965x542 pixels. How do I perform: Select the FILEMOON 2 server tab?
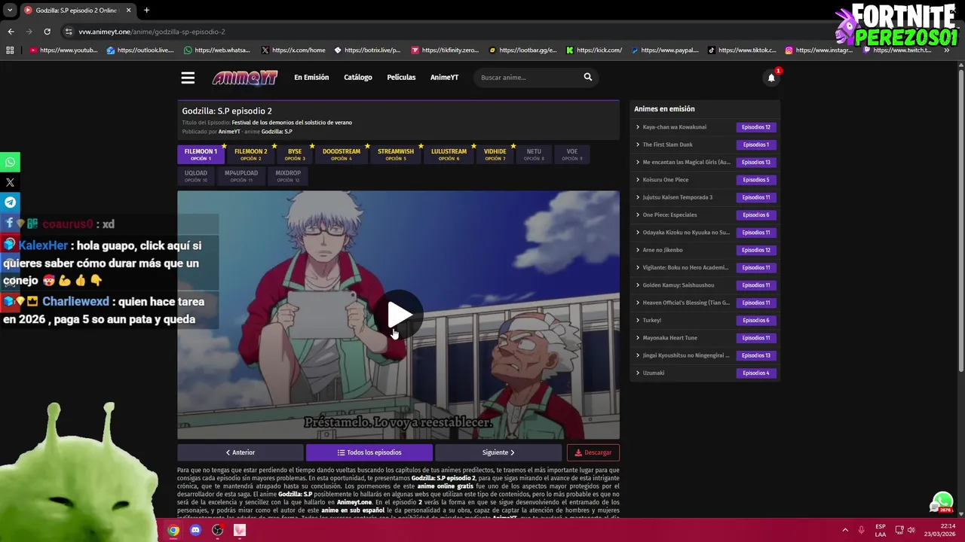coord(250,154)
